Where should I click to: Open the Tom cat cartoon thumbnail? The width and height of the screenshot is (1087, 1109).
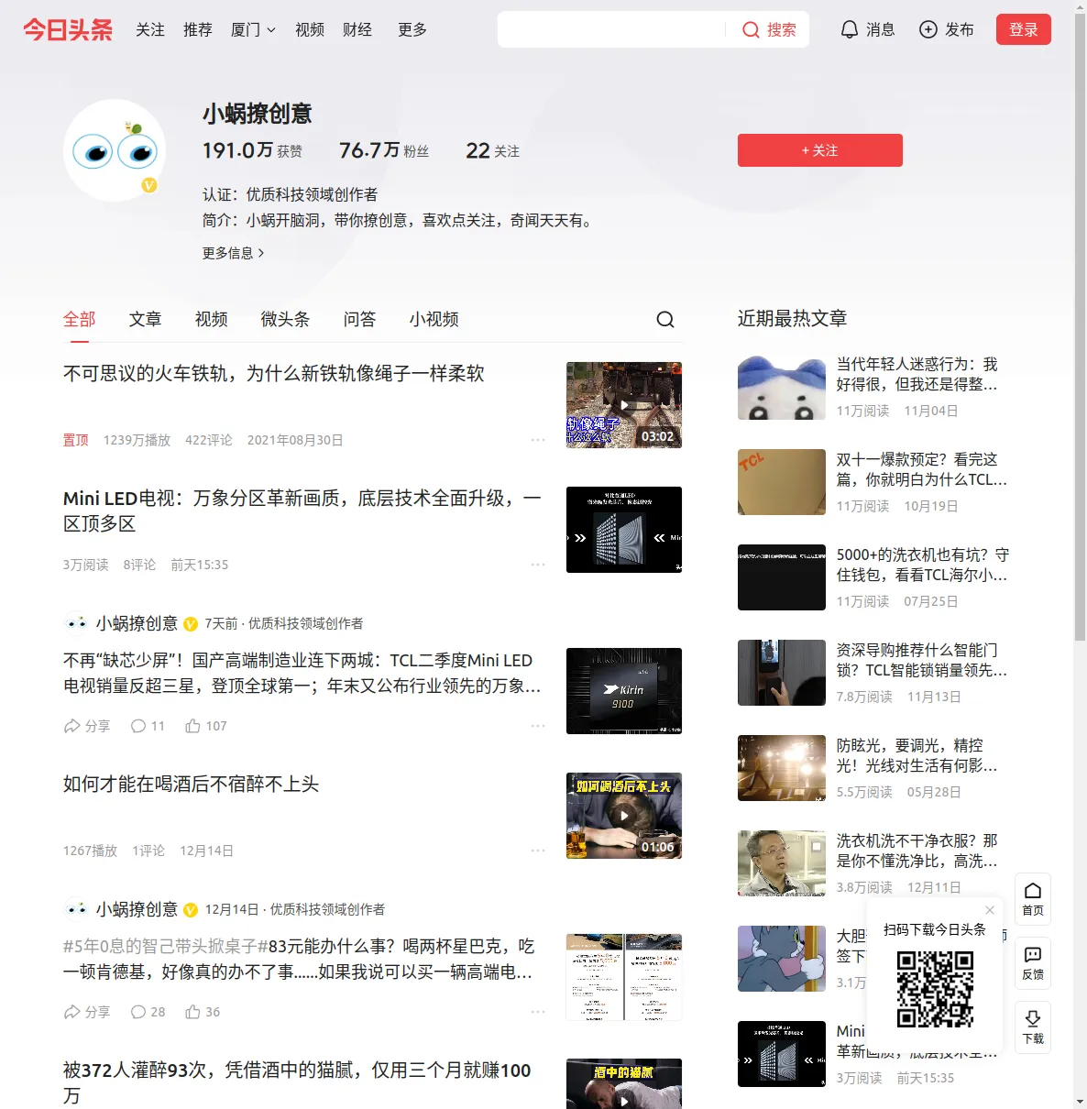point(782,959)
